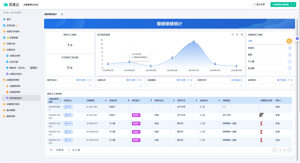Click the sidebar name search field
This screenshot has height=163, width=300.
21,12
